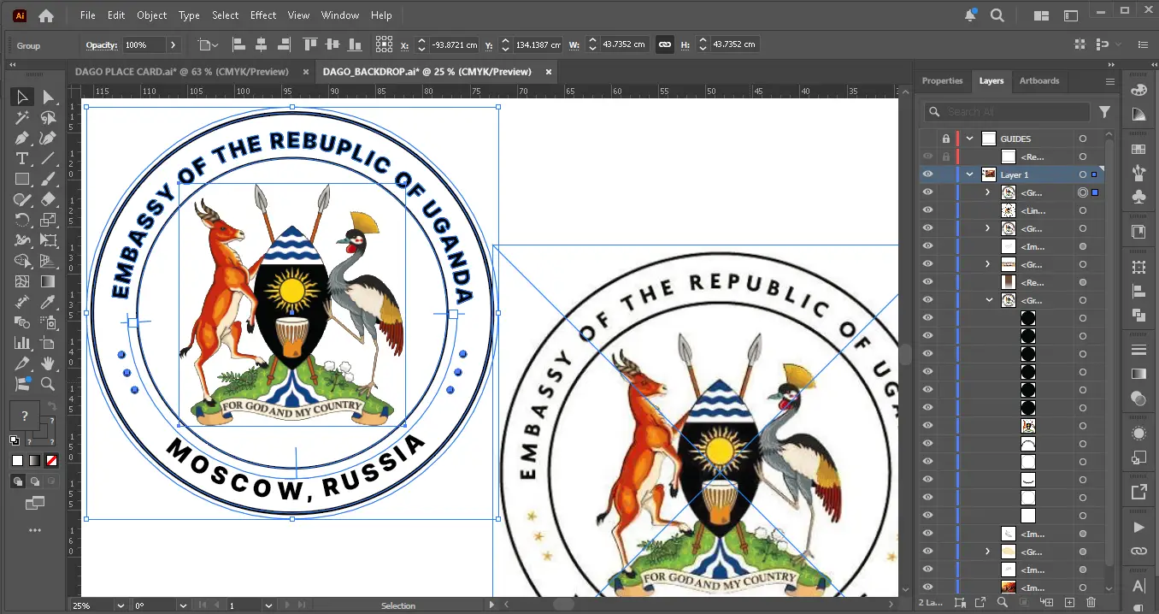Open the Window menu

340,15
